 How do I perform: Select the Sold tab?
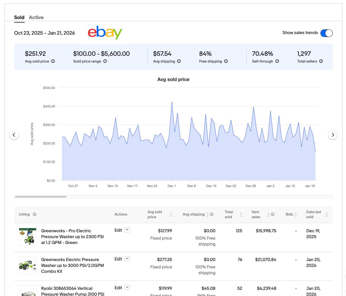click(19, 17)
